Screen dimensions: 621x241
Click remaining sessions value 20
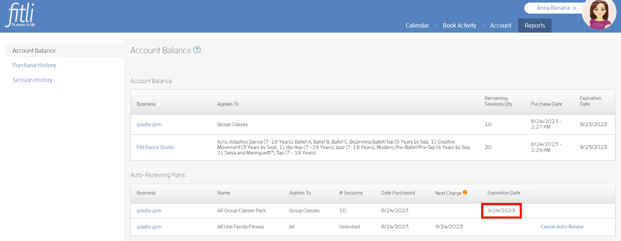pos(488,147)
